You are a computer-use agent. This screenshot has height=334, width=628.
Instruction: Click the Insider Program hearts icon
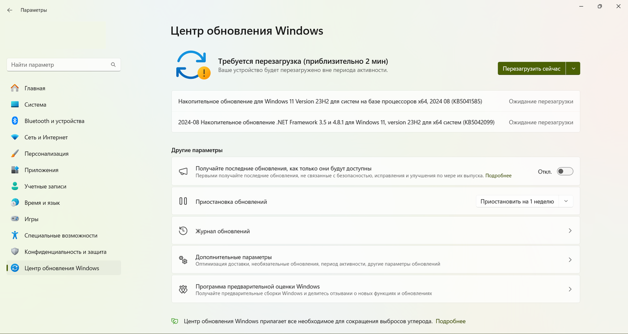pos(183,289)
